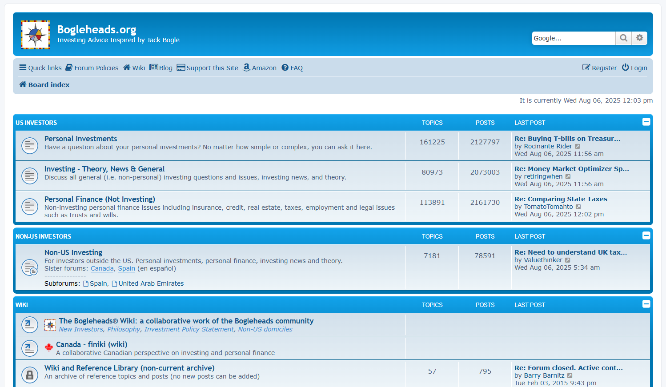Image resolution: width=666 pixels, height=387 pixels.
Task: Open Philosophy wiki link
Action: pyautogui.click(x=124, y=329)
